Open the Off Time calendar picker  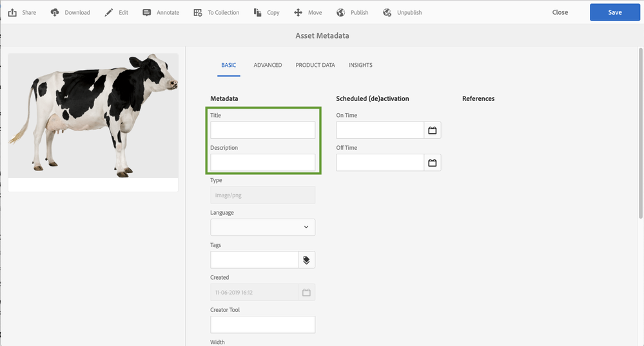pos(433,163)
